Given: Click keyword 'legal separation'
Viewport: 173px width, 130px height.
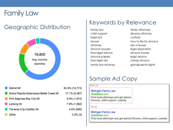Looking at the screenshot, I should [x=141, y=49].
